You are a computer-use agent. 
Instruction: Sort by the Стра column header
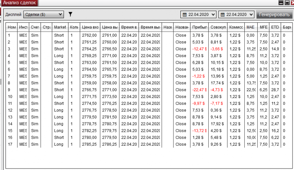[46, 27]
